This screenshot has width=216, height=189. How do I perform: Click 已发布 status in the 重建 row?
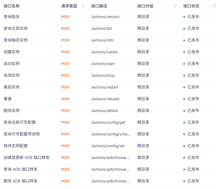pyautogui.click(x=191, y=99)
